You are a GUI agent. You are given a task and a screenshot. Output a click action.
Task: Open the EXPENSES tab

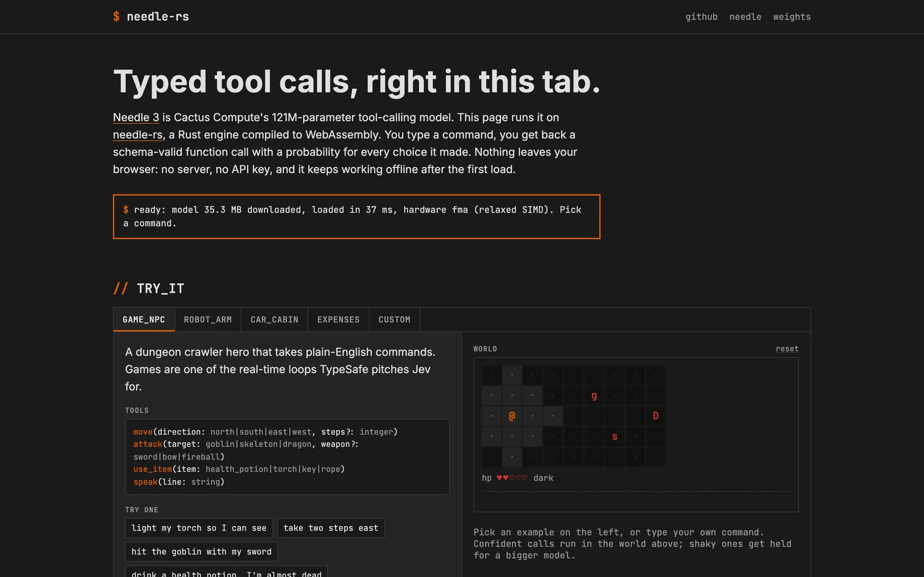point(338,320)
